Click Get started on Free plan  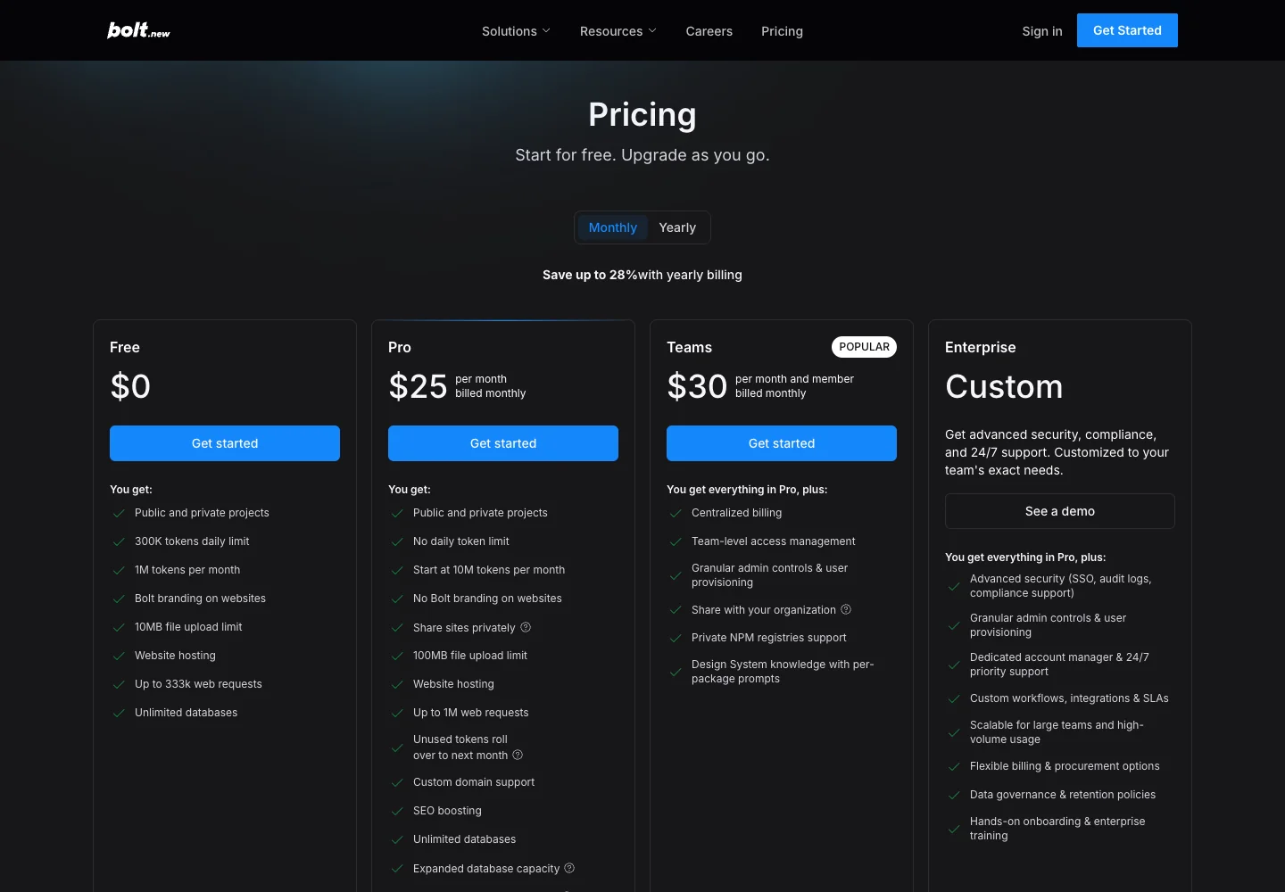pyautogui.click(x=225, y=443)
